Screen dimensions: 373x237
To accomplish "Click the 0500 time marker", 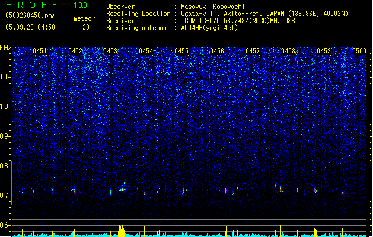I will (359, 51).
